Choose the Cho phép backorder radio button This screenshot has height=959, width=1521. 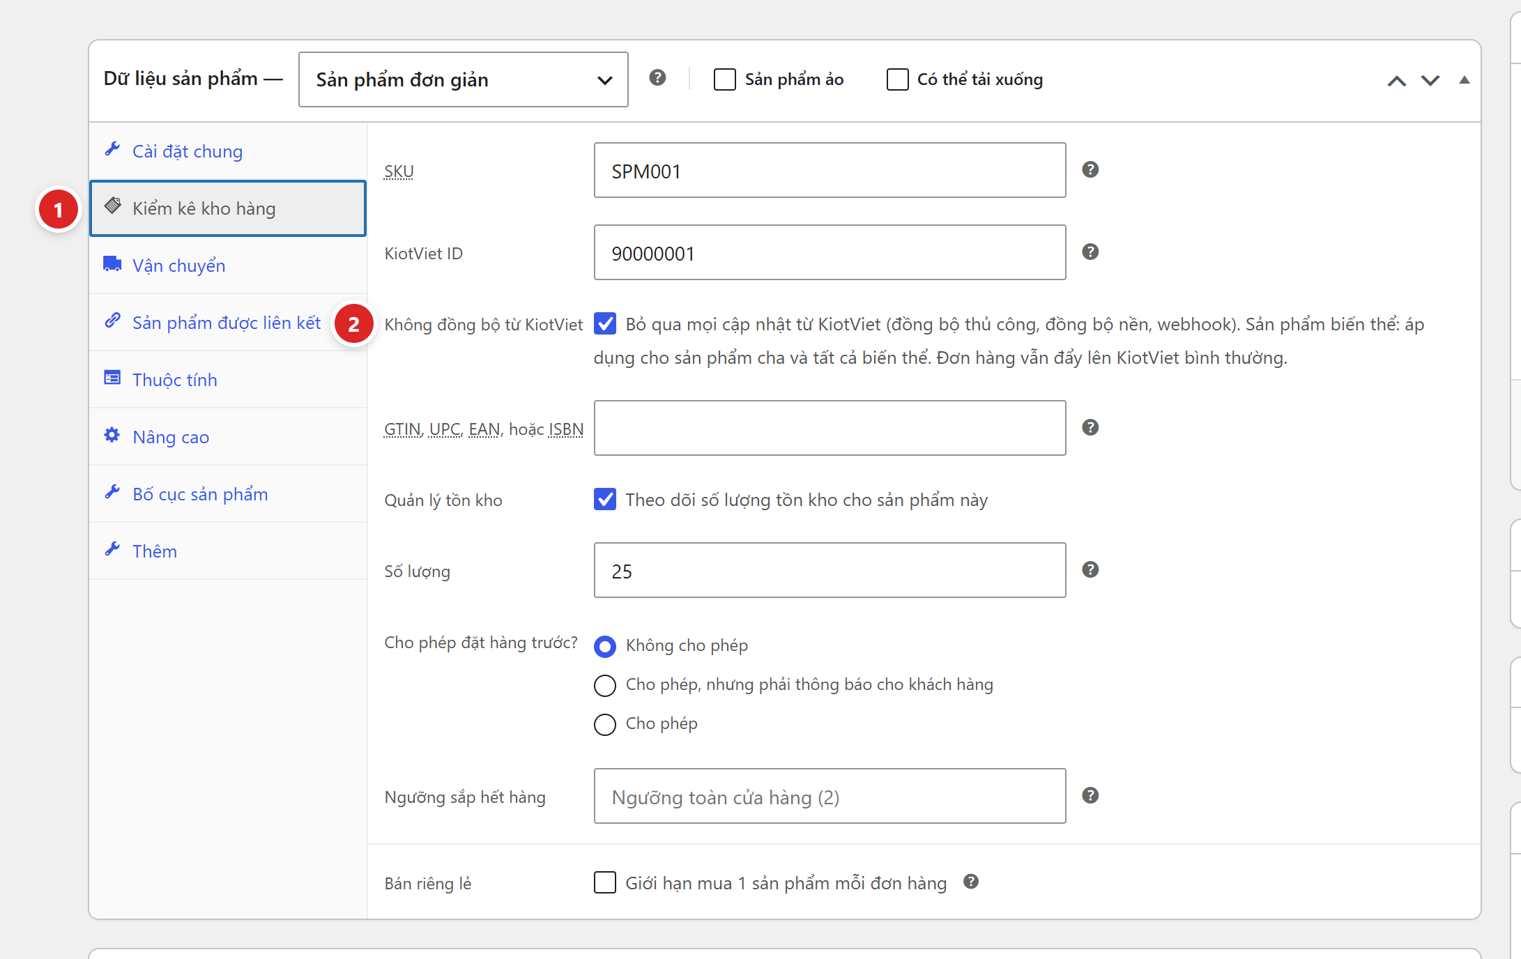605,725
